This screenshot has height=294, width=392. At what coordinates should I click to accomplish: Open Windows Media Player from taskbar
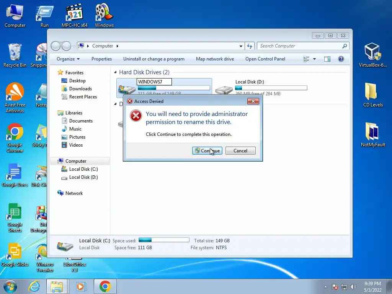tap(80, 286)
